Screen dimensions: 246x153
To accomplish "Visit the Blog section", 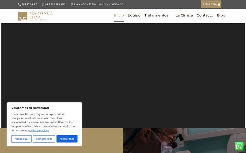I will point(221,15).
